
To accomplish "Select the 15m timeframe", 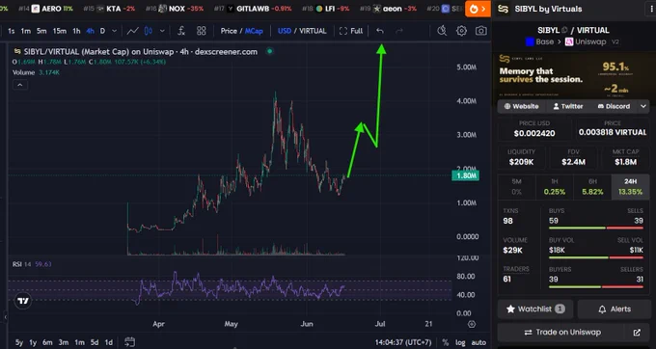I will (x=60, y=31).
